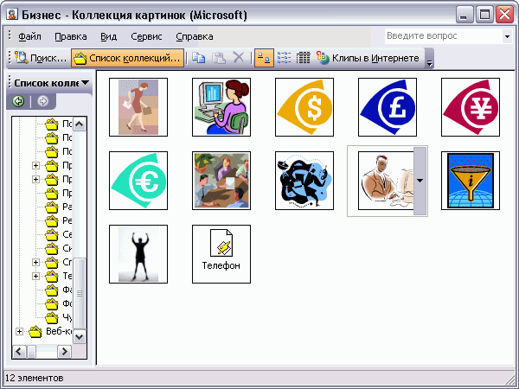This screenshot has height=389, width=519.
Task: Select the Ра folder in tree
Action: [x=59, y=207]
